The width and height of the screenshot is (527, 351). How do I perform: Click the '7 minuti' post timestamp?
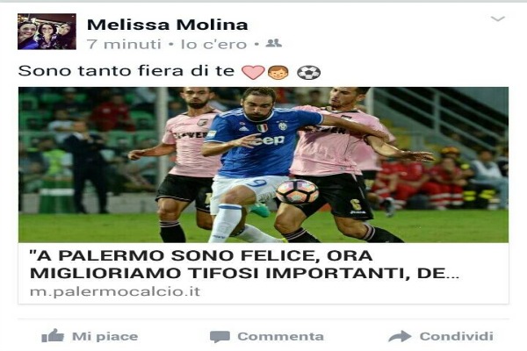coord(124,45)
